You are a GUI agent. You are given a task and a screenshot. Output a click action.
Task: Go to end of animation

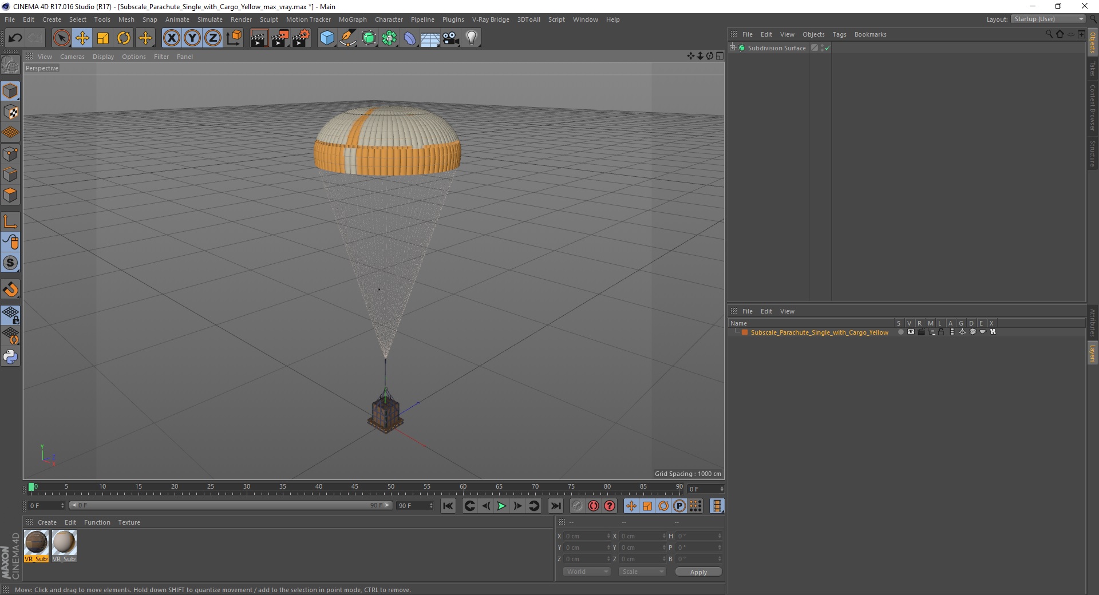[556, 506]
